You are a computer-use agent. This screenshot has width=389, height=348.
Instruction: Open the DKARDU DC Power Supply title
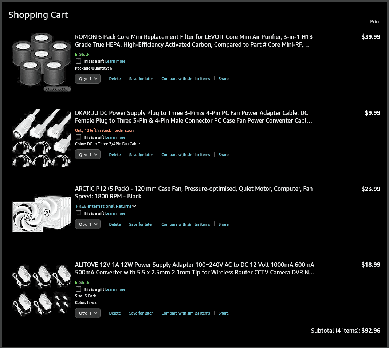coord(193,117)
